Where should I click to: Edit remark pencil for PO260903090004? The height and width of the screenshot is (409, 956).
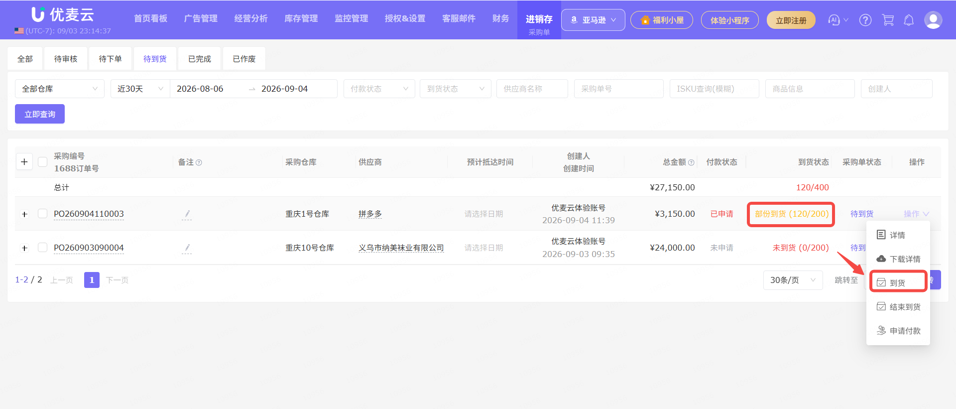(x=187, y=248)
